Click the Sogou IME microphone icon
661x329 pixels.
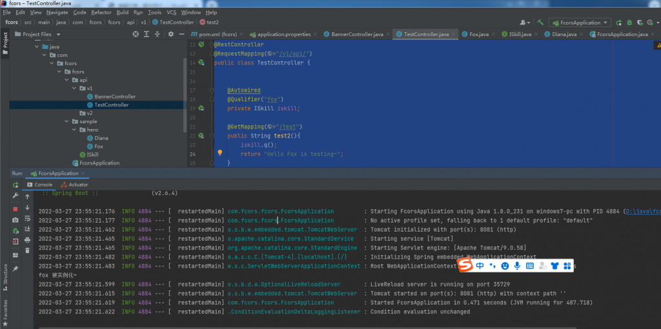coord(517,266)
